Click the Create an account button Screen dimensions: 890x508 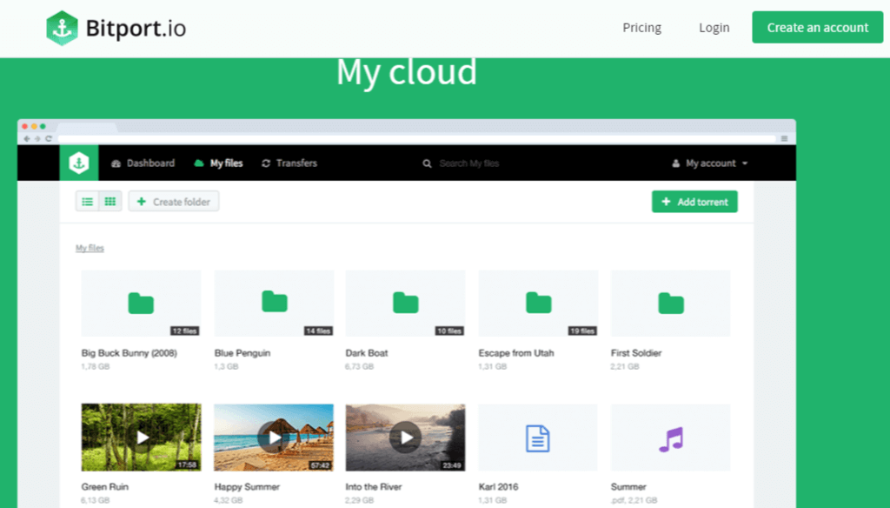pos(817,27)
